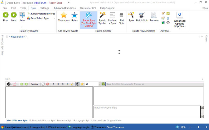
Task: Expand the sad face dropdown arrow
Action: pyautogui.click(x=11, y=84)
